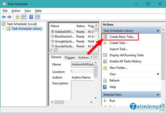Open the Help menu
The image size is (166, 113).
point(38,11)
